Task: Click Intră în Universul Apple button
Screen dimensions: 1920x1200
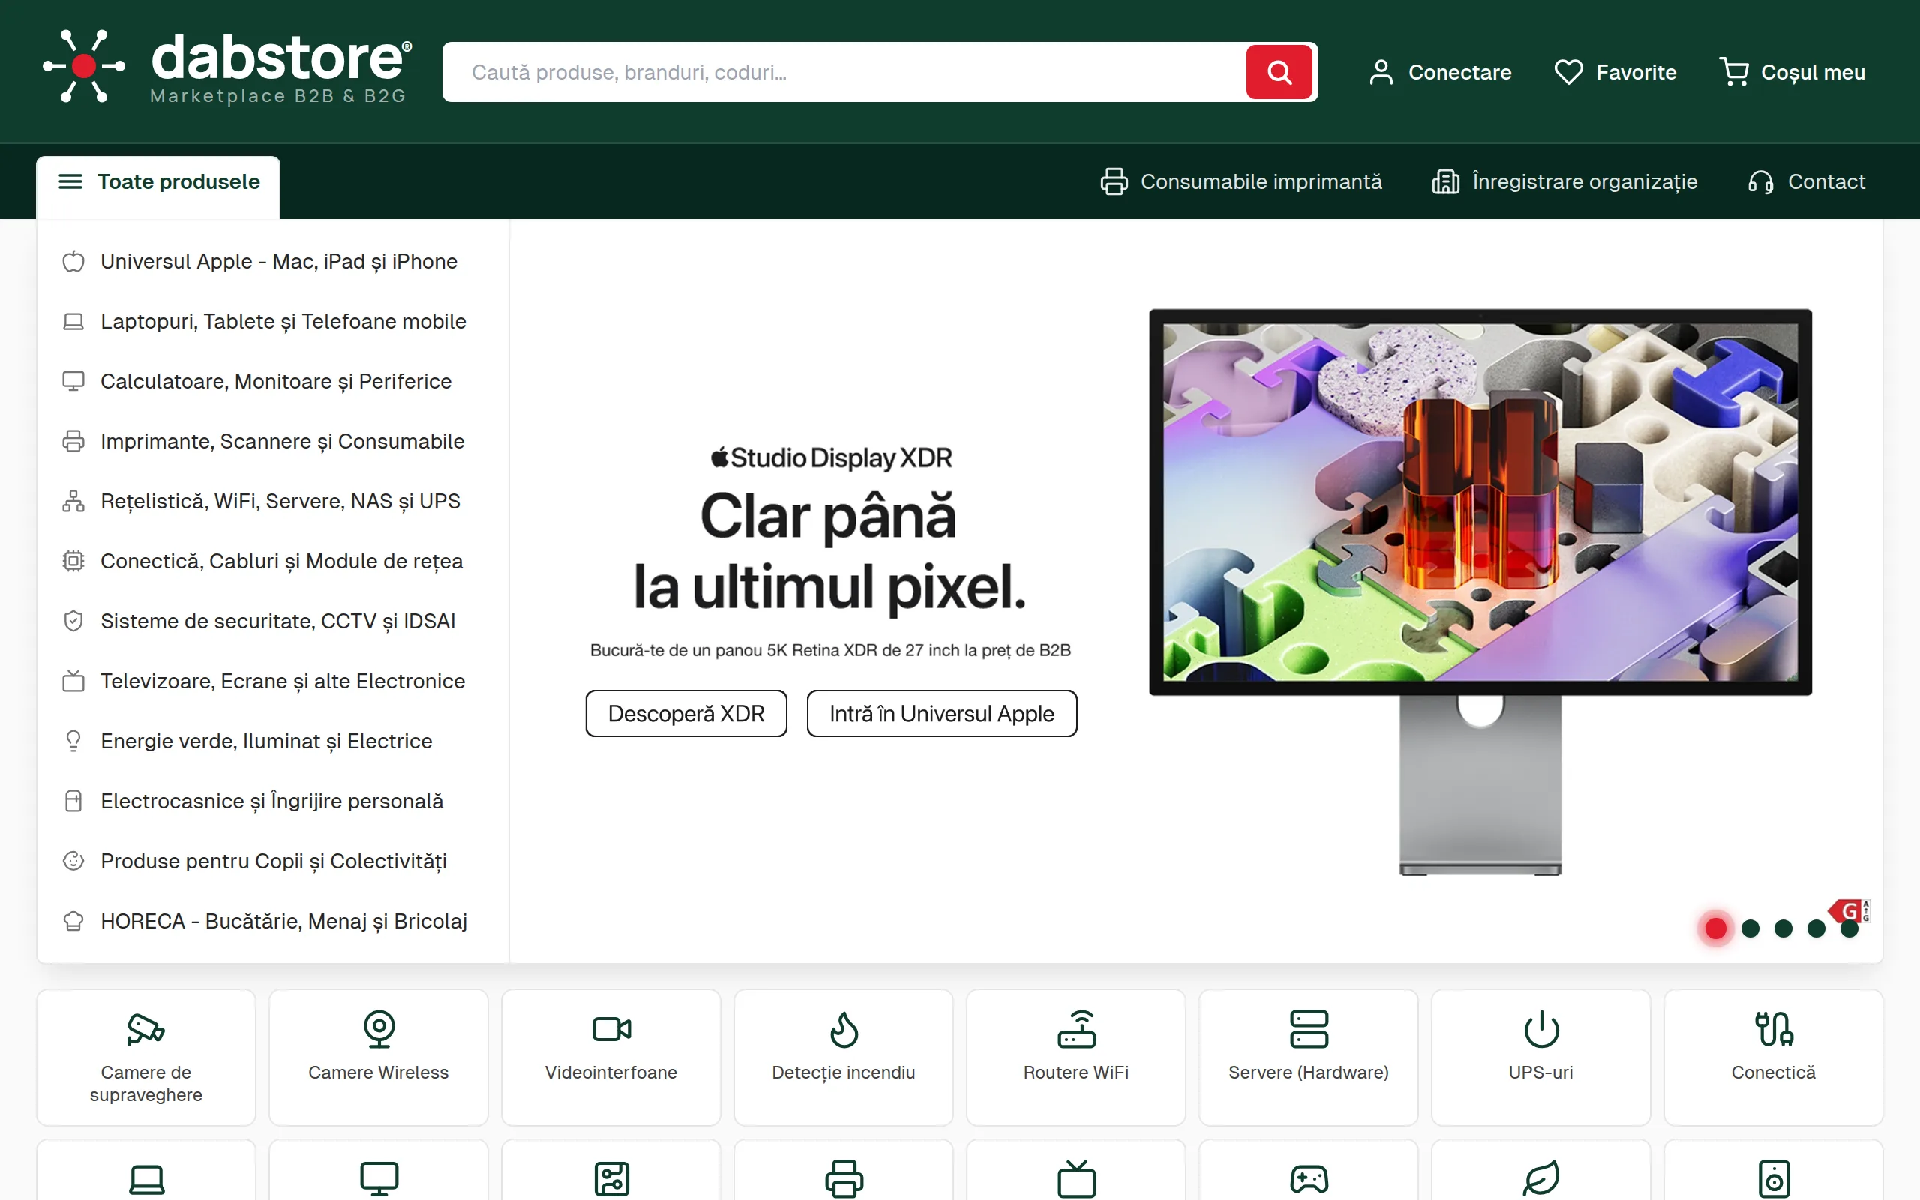Action: point(942,713)
